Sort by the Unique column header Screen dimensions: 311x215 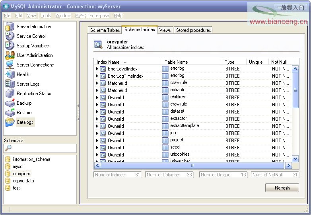[x=257, y=62]
